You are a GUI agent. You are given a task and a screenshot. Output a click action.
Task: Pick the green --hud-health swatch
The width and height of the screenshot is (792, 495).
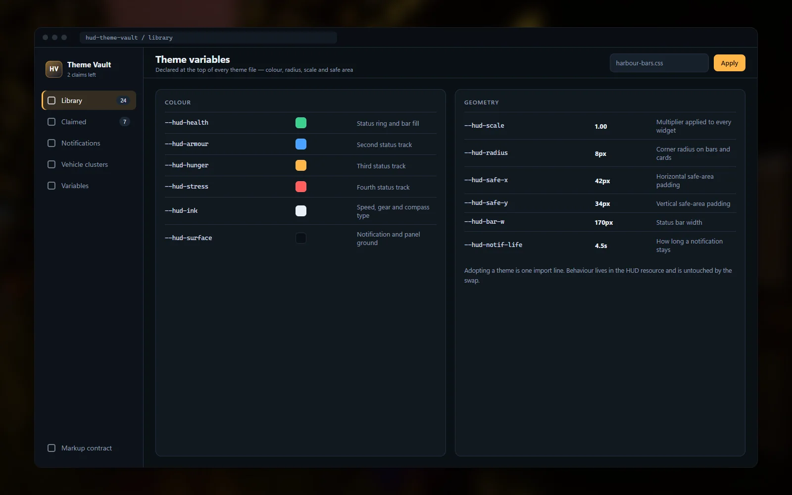pyautogui.click(x=301, y=123)
